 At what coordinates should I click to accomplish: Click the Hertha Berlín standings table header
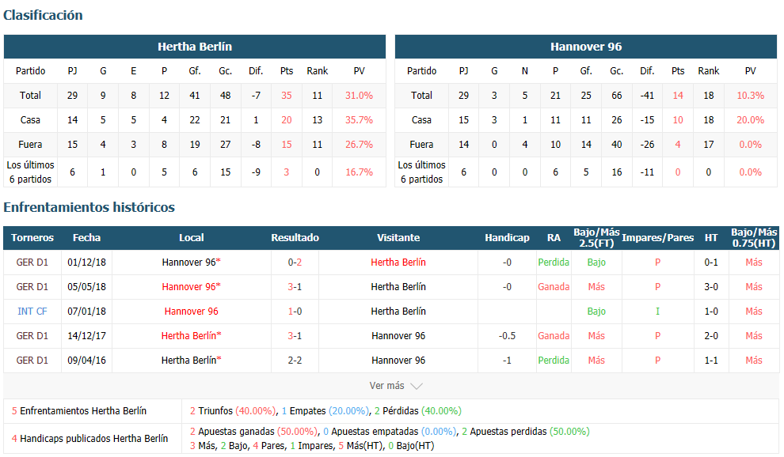[195, 47]
